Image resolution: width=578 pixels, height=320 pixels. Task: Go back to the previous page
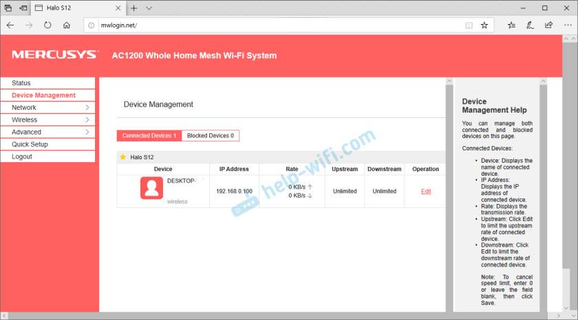10,25
